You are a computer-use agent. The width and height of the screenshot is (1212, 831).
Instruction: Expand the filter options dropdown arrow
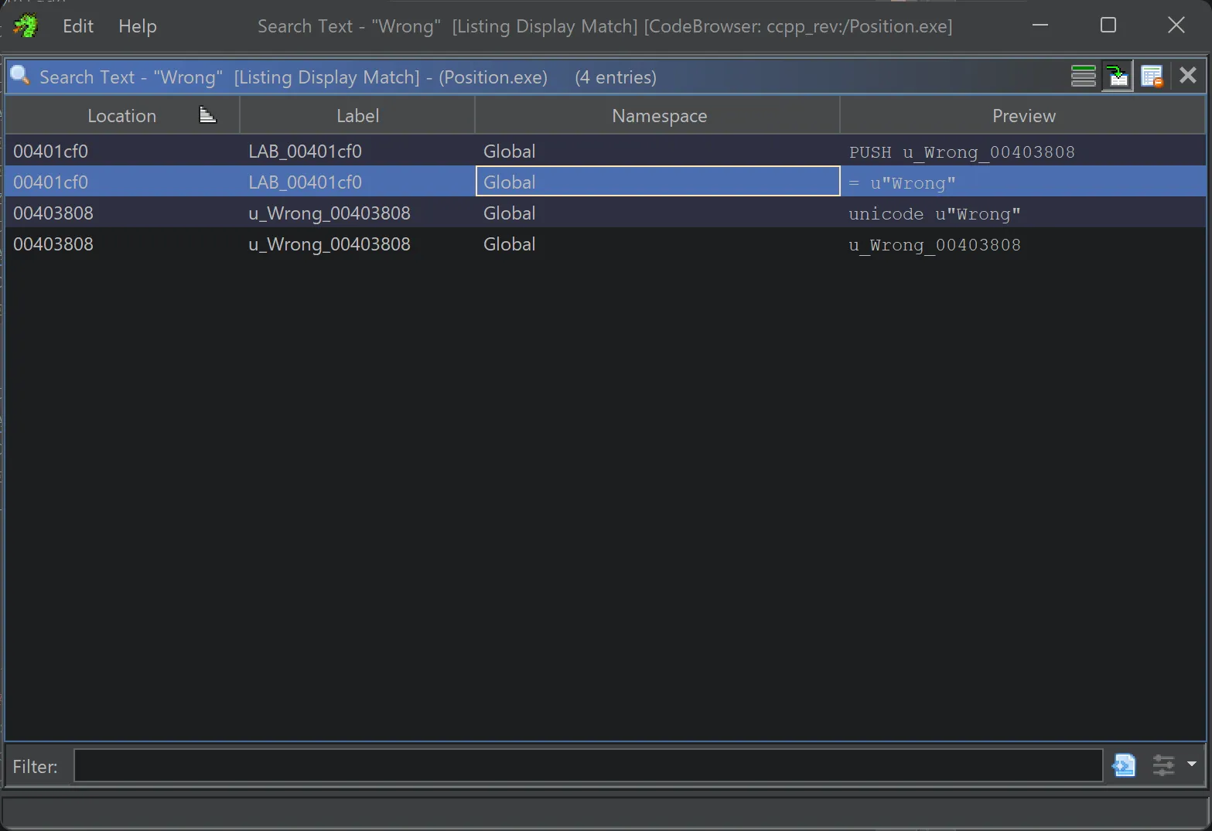pyautogui.click(x=1191, y=764)
